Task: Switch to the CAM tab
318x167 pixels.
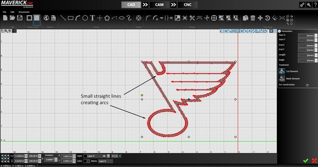Action: [x=159, y=5]
